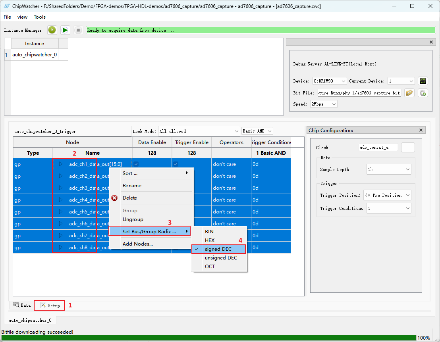The height and width of the screenshot is (342, 440).
Task: Switch to the Data tab
Action: [22, 305]
